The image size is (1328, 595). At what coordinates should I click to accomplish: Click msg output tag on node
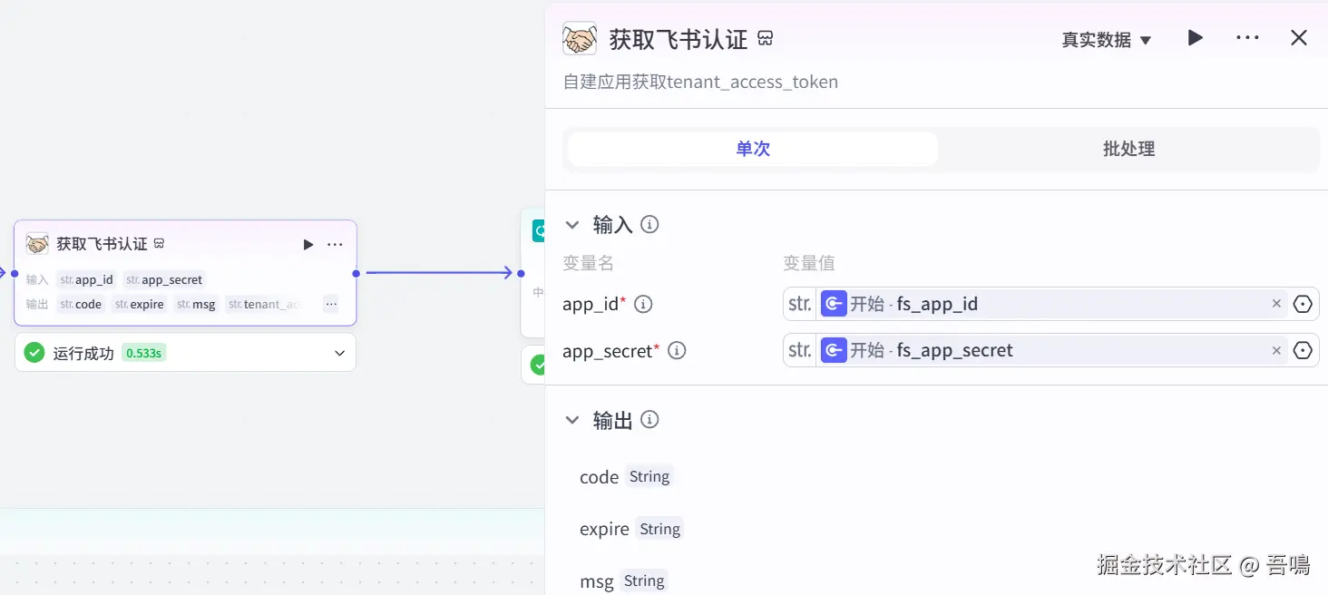196,304
